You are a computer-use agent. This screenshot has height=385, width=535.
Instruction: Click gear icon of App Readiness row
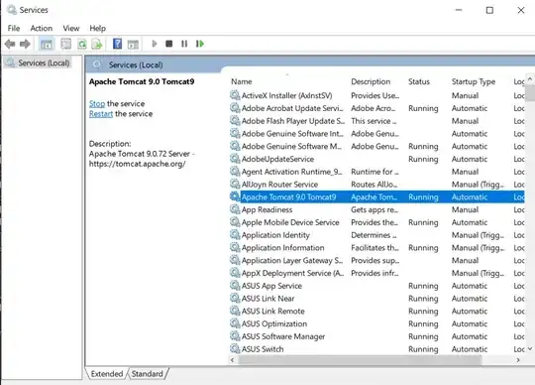(235, 209)
